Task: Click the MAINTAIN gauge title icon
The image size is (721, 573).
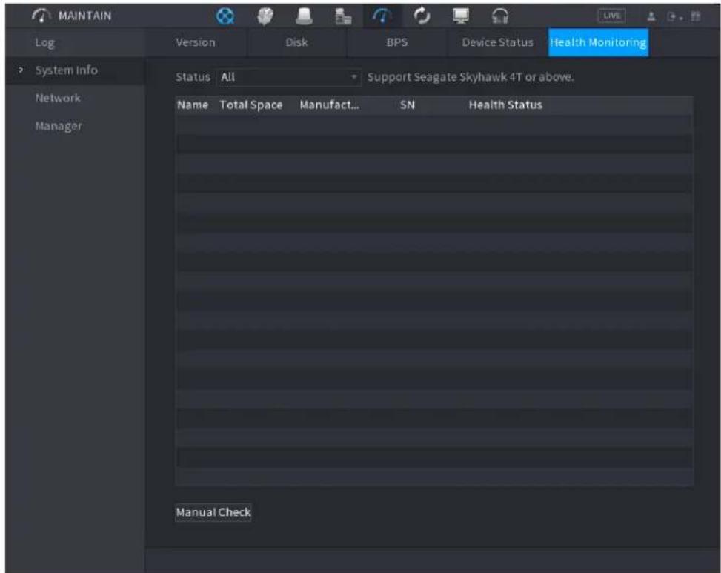Action: pyautogui.click(x=41, y=16)
